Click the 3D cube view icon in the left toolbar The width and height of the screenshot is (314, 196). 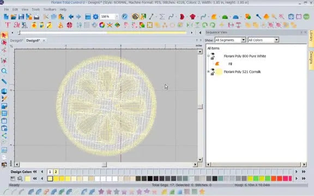coord(4,91)
